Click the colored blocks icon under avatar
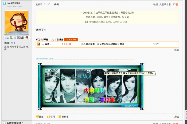This screenshot has height=124, width=187. [23, 38]
